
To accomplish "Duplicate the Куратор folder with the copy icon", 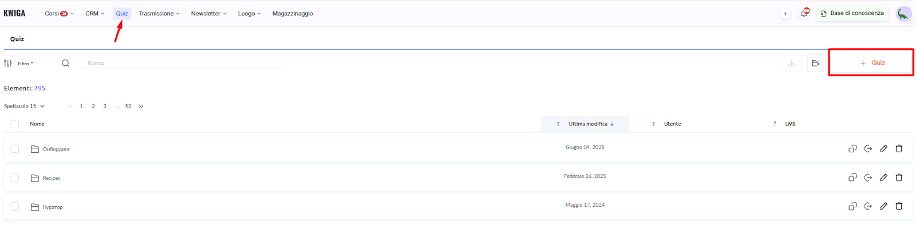I will point(852,206).
